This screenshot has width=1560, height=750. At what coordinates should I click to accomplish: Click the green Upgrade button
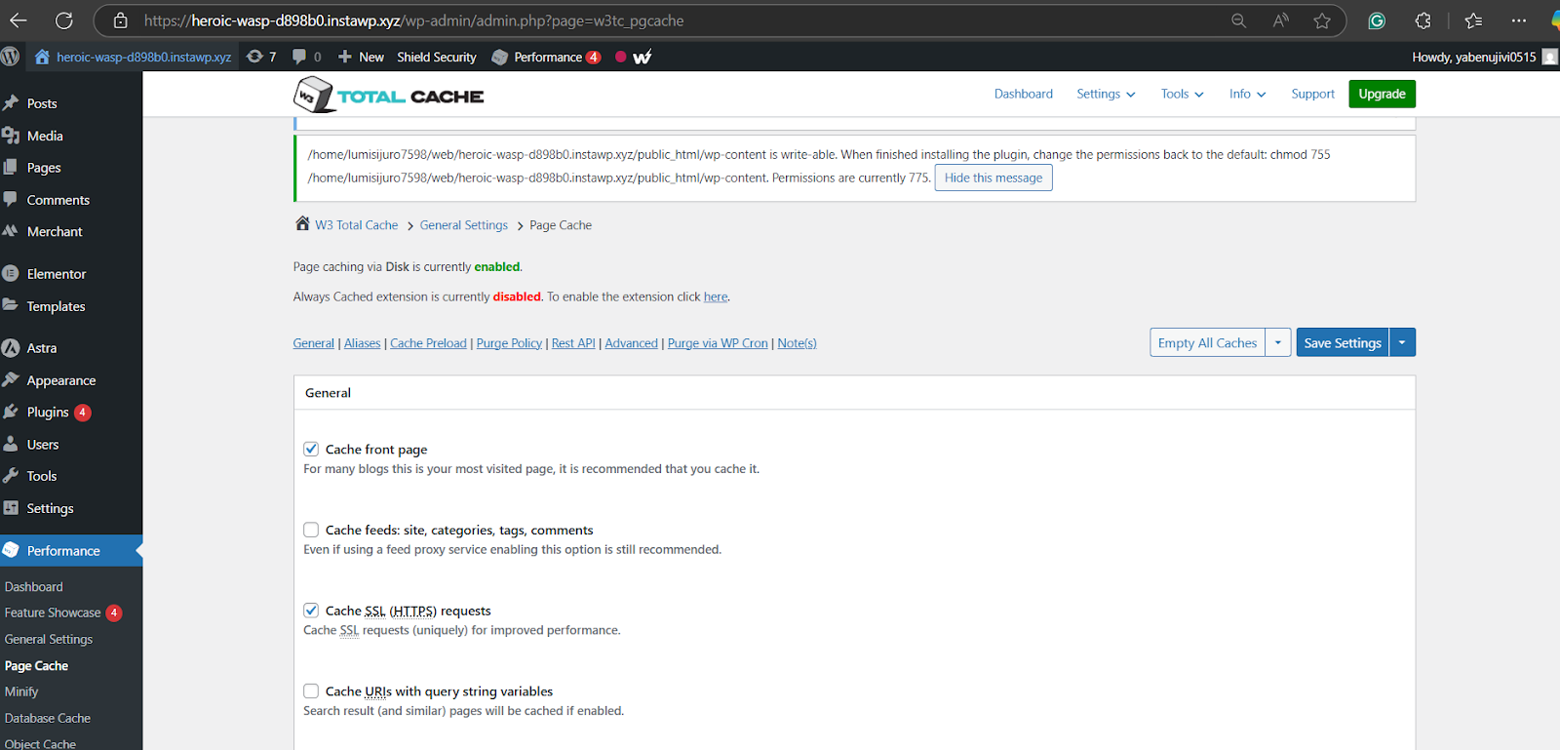(1382, 94)
